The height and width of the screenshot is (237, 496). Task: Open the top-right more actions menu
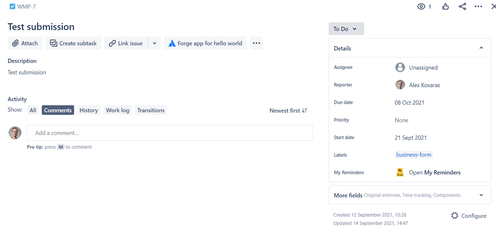coord(479,6)
